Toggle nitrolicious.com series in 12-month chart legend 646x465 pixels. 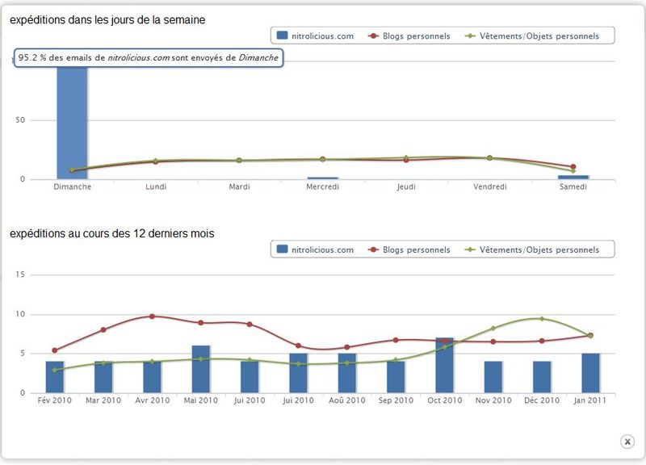[x=316, y=249]
